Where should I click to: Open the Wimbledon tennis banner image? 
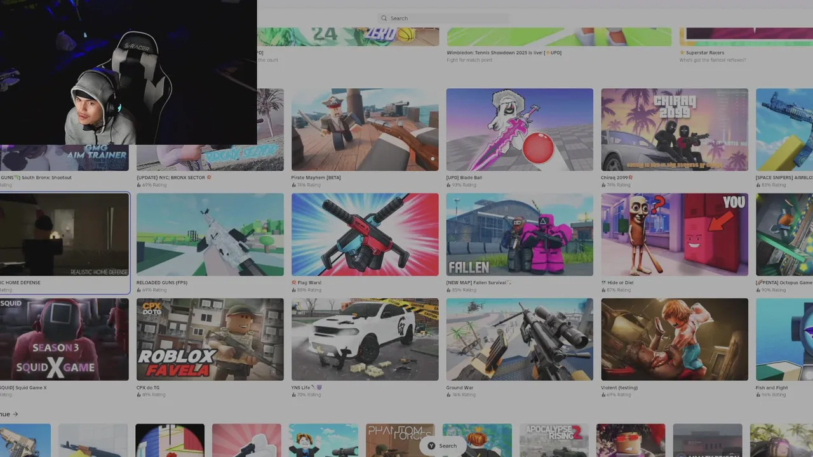point(559,36)
